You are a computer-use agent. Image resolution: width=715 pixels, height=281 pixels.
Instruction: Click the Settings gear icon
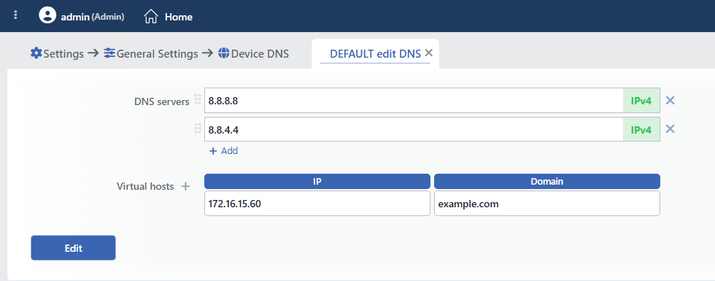[x=36, y=53]
